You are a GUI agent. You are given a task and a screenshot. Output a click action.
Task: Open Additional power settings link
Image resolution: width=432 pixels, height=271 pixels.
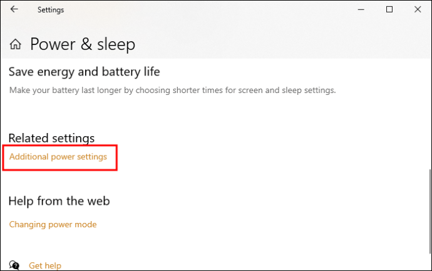pyautogui.click(x=58, y=157)
